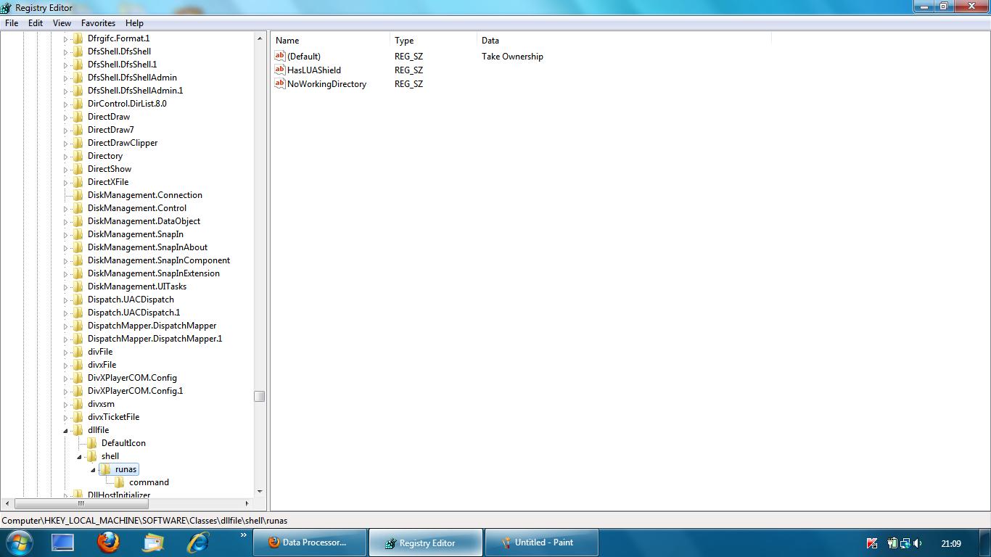Click the tree horizontal scrollbar right arrow
The height and width of the screenshot is (557, 991).
click(247, 503)
